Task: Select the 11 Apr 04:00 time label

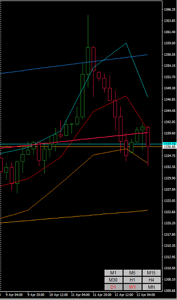Action: 80,295
